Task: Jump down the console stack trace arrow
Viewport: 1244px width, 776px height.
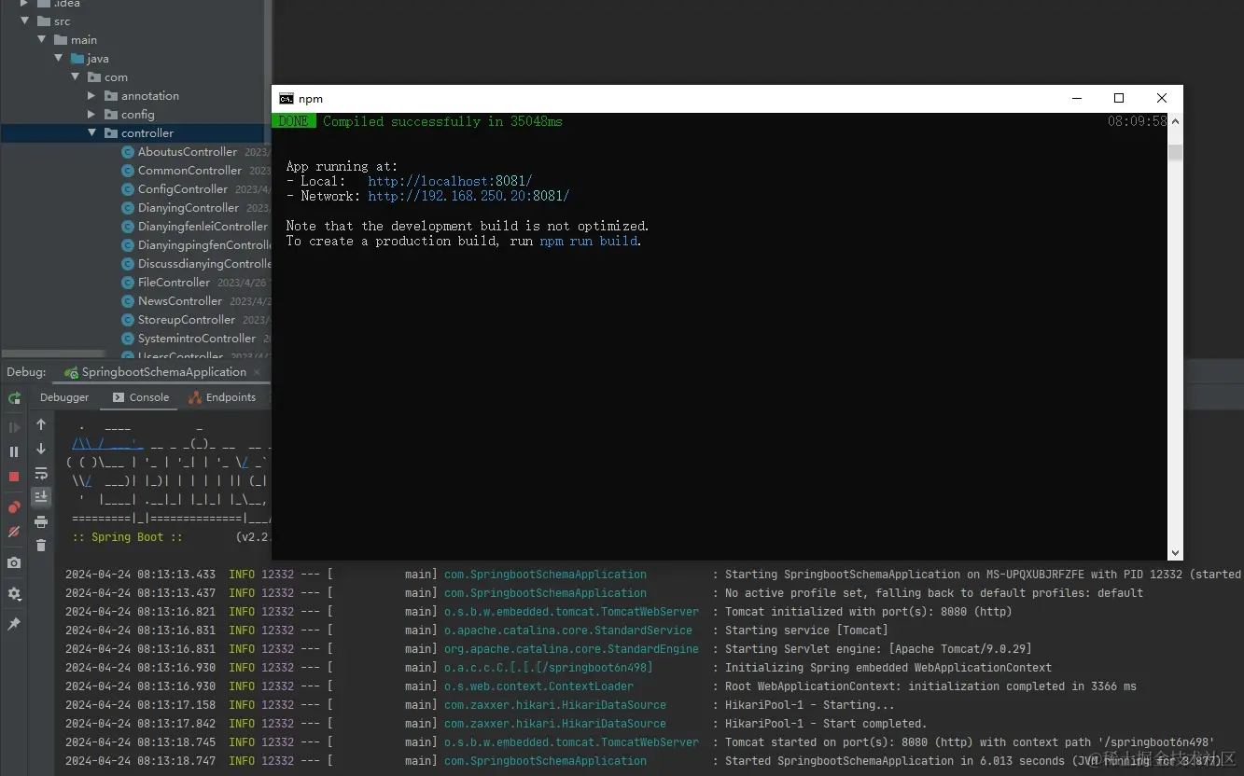Action: click(41, 449)
